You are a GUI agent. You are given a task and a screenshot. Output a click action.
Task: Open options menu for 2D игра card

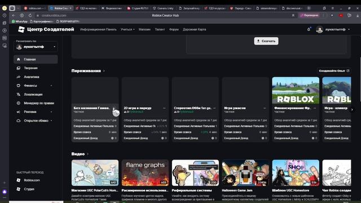pos(164,108)
